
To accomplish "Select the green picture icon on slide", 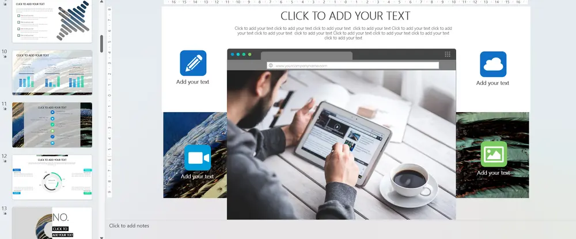I will point(494,154).
